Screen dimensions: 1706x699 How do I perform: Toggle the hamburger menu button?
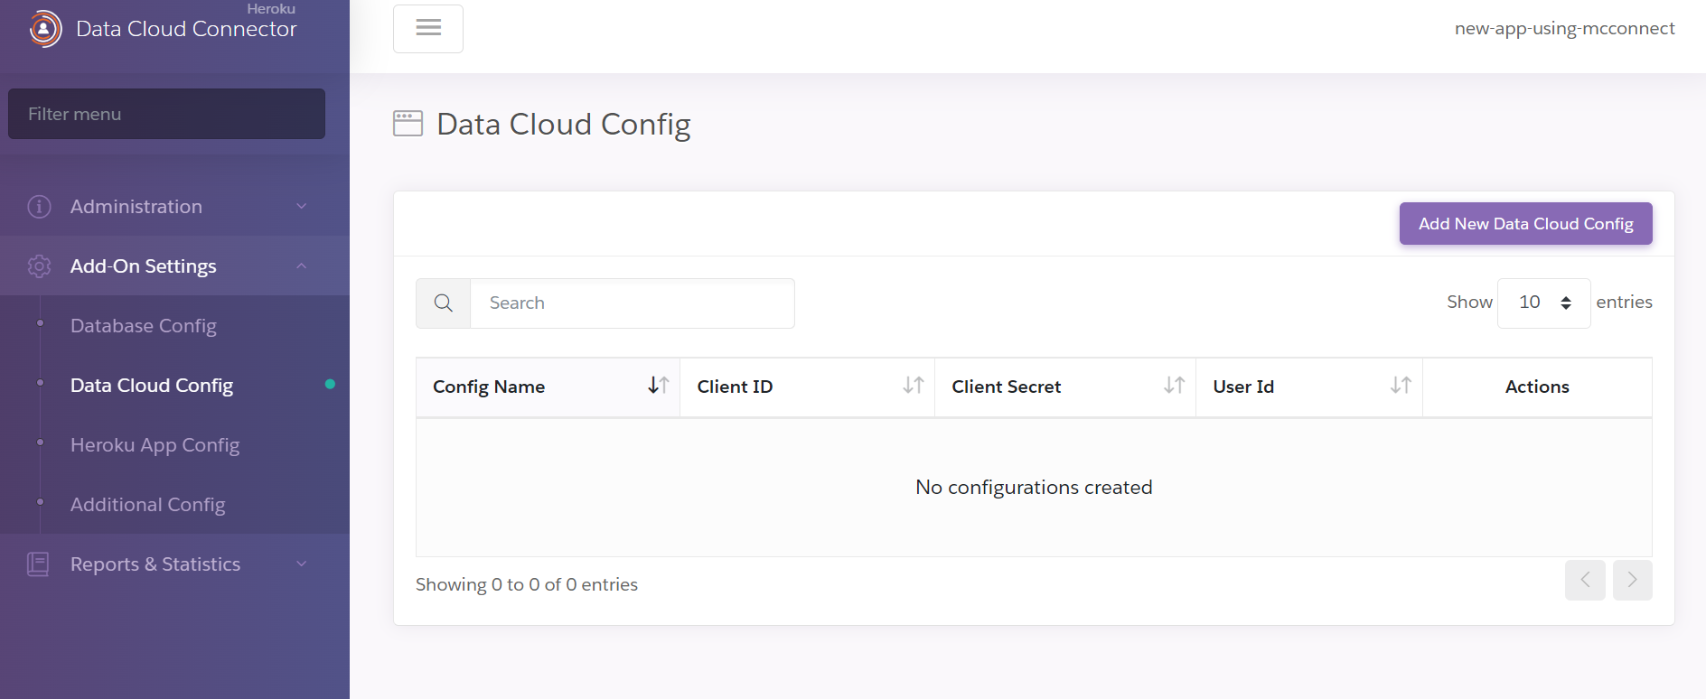point(428,28)
